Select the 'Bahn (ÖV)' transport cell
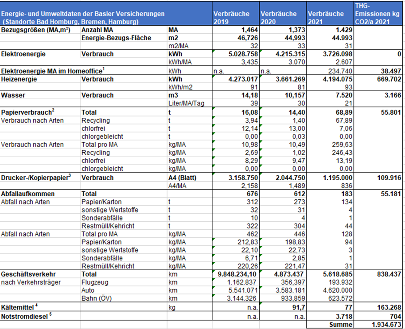This screenshot has width=405, height=329. [x=97, y=298]
